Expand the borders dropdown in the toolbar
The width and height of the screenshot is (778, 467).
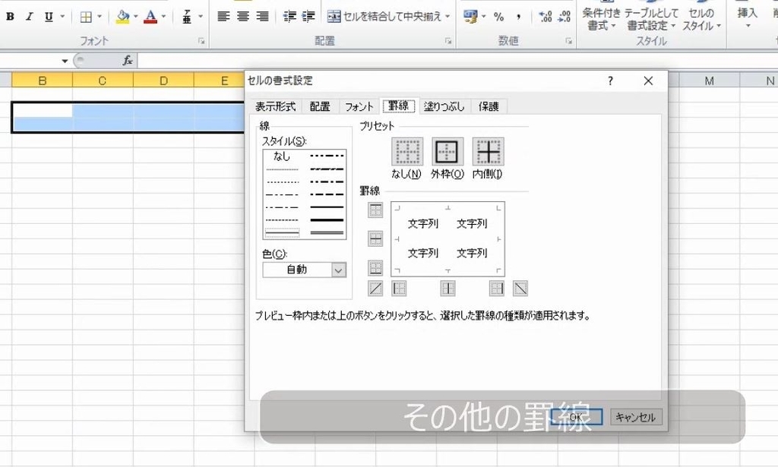tap(99, 16)
